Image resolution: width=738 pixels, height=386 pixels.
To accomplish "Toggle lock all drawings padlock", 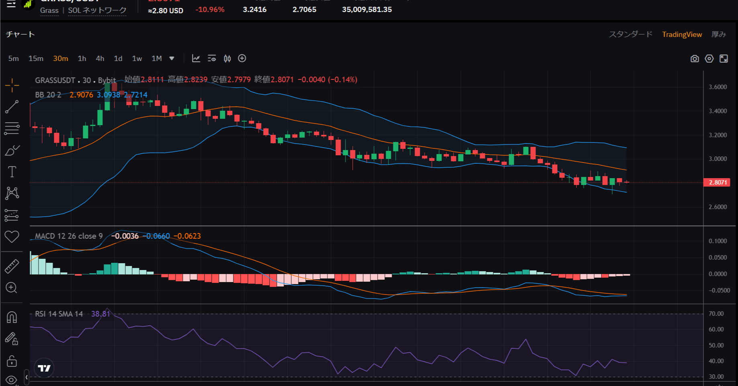I will point(12,361).
